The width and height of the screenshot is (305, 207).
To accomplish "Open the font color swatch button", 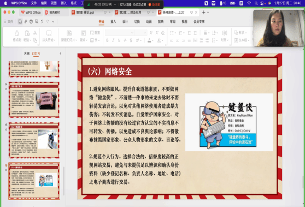I will pos(149,40).
